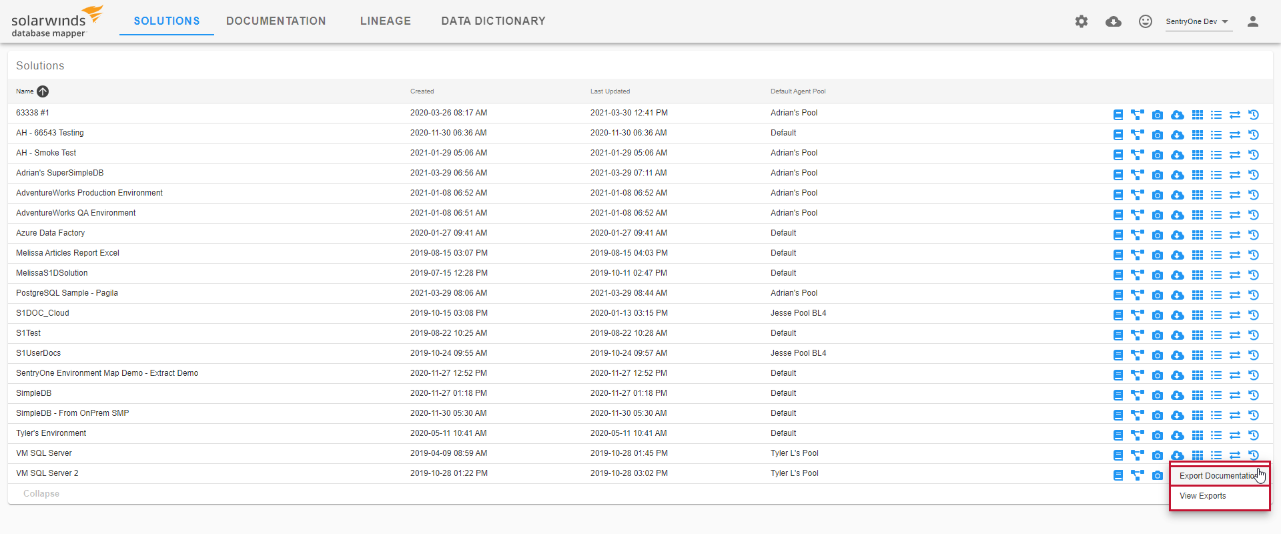Collapse the Solutions list
This screenshot has width=1281, height=534.
coord(41,494)
